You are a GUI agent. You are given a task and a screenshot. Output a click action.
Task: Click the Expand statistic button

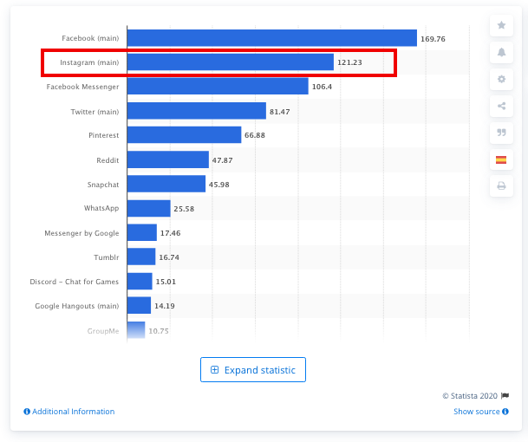point(253,369)
